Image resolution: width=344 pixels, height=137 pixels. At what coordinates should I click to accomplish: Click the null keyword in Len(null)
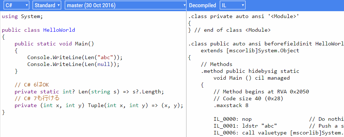104,65
